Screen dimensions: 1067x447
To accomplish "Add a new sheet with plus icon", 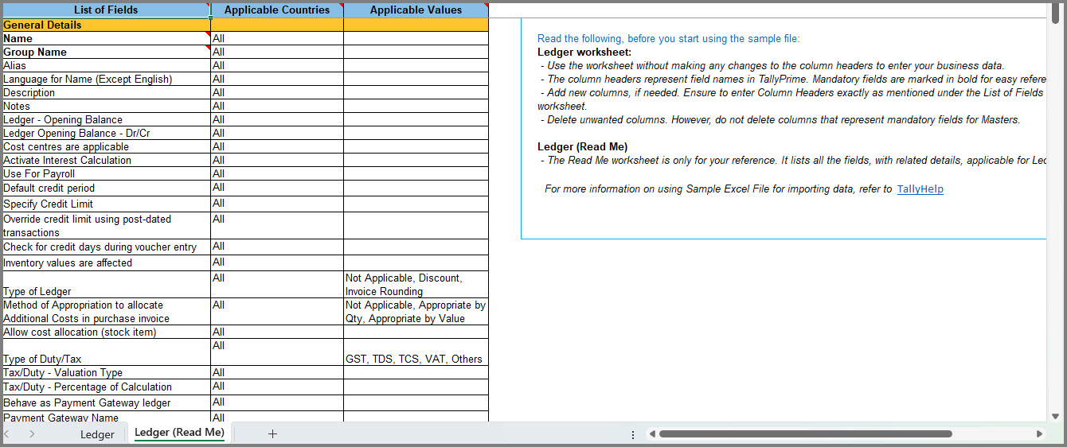I will tap(272, 433).
